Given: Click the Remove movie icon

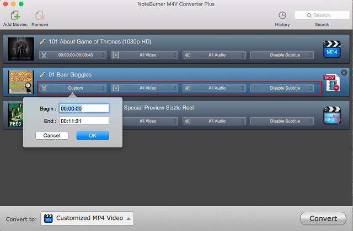Looking at the screenshot, I should (x=40, y=15).
